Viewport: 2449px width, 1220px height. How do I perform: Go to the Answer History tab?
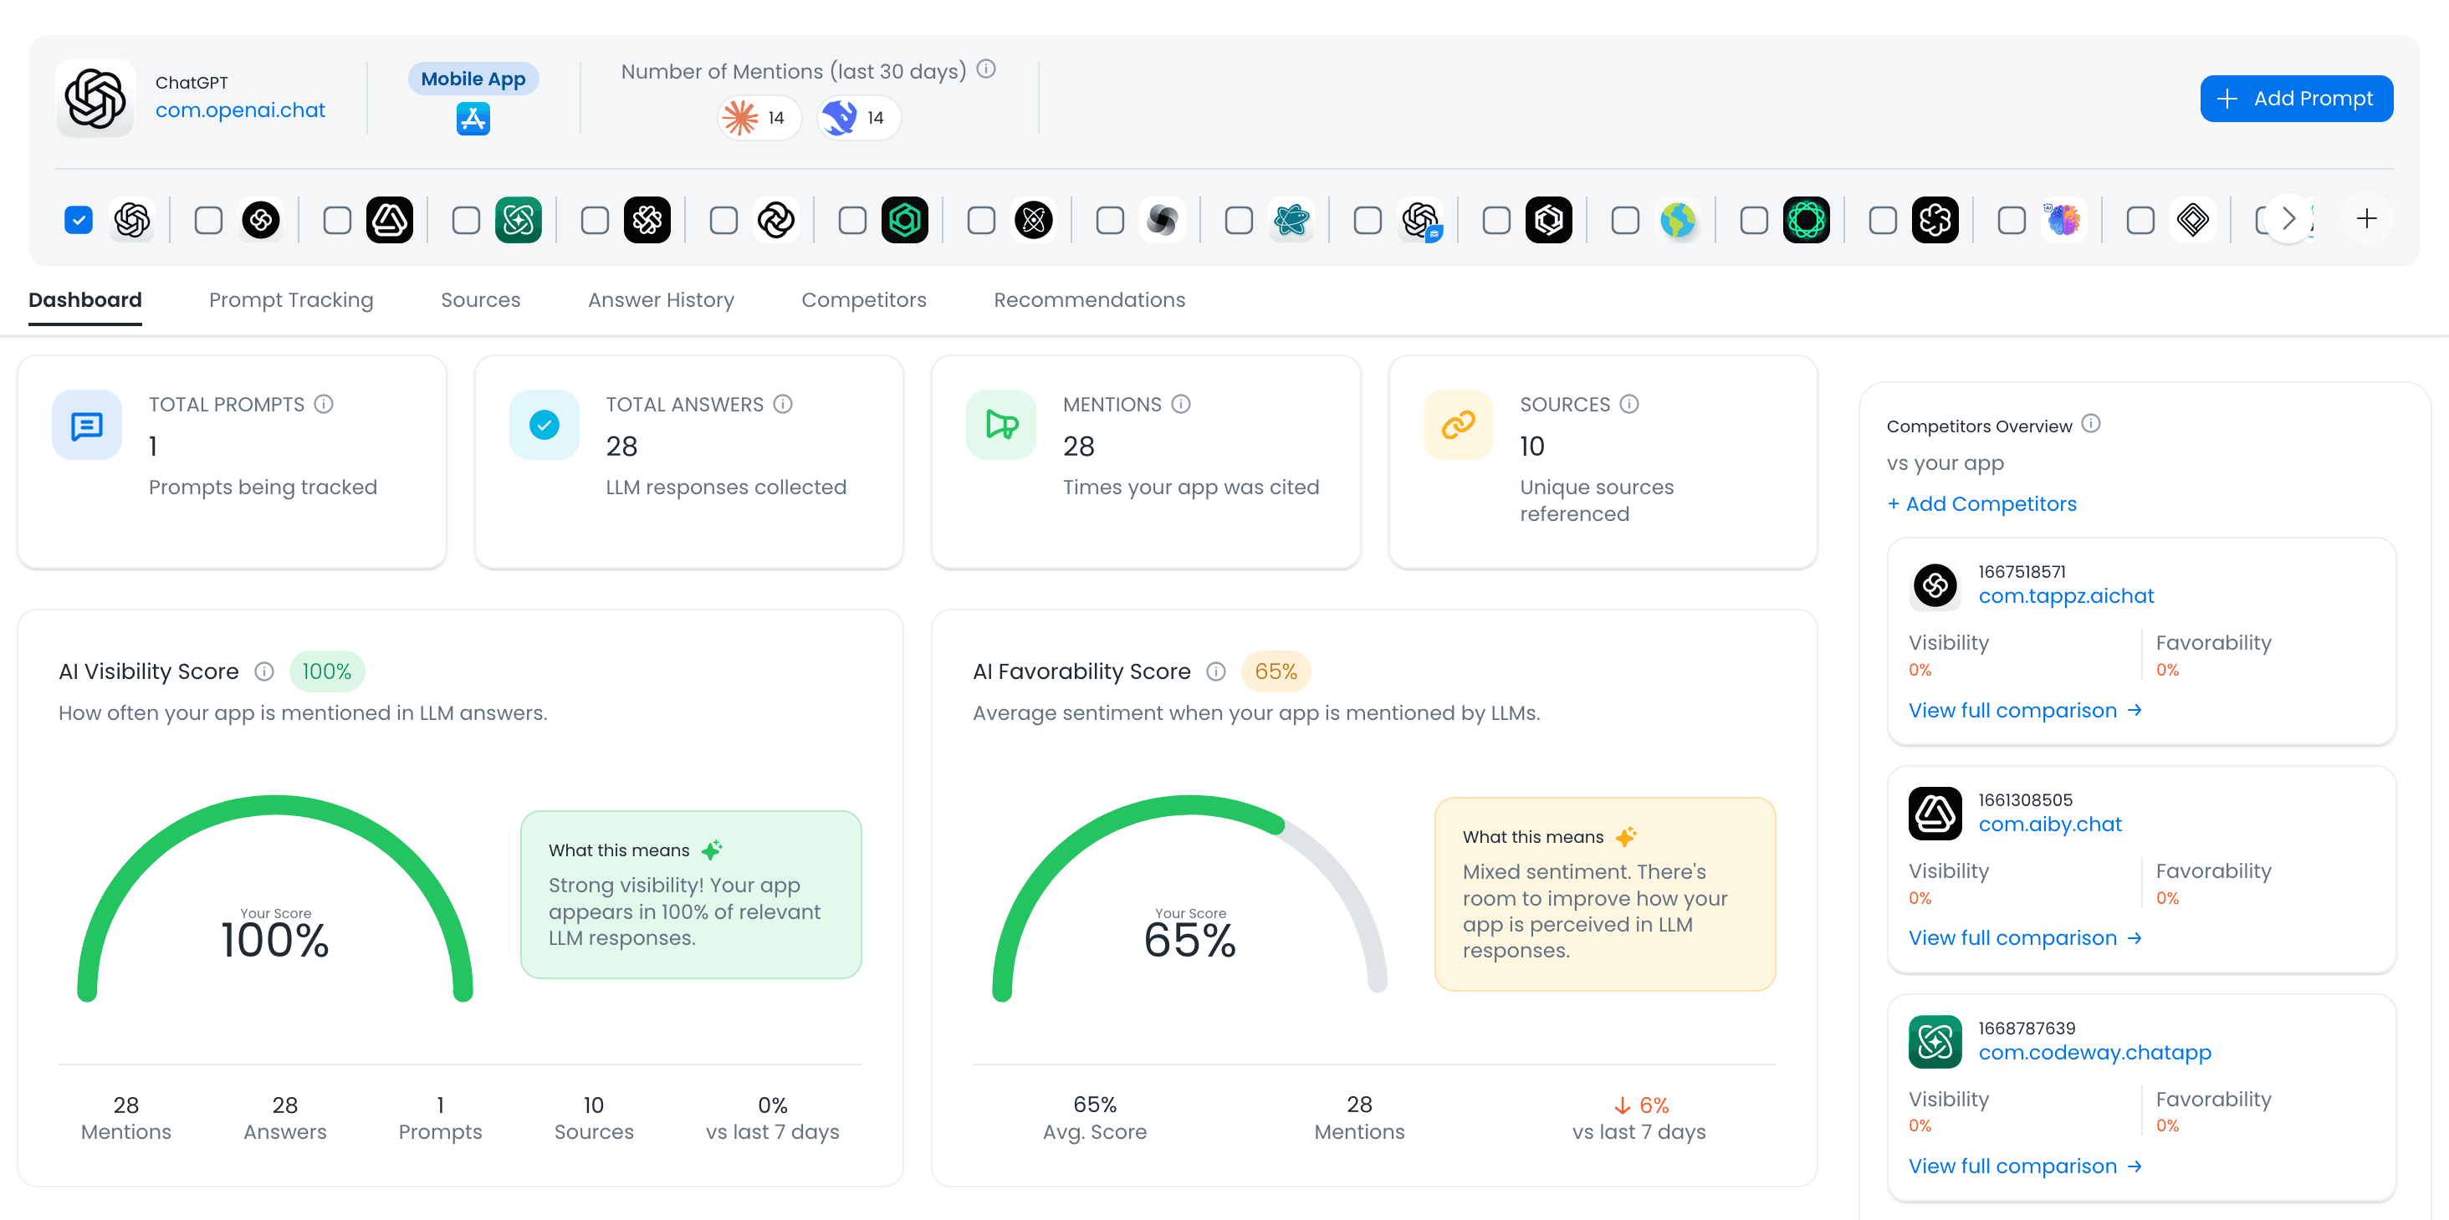point(661,300)
